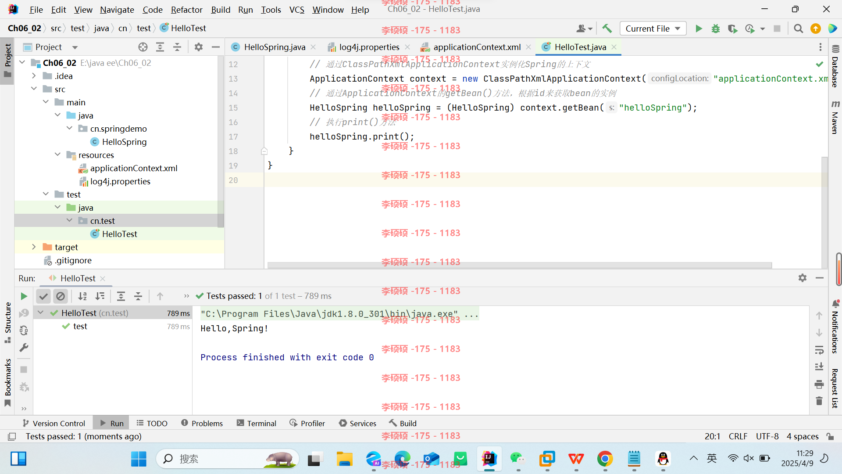
Task: Open Terminal tool window
Action: [257, 423]
